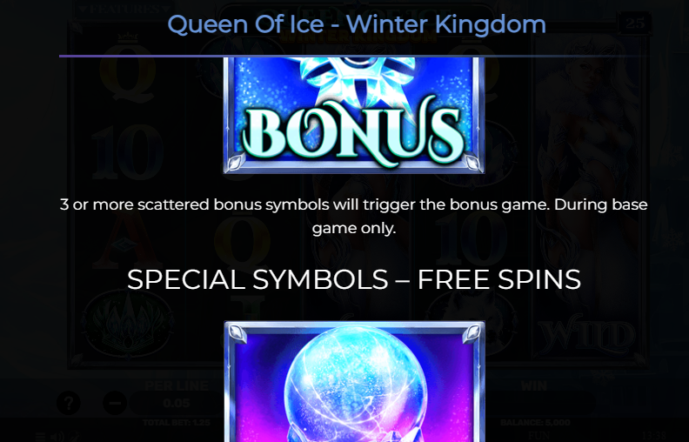Click the Queen Of Ice title

pyautogui.click(x=357, y=24)
